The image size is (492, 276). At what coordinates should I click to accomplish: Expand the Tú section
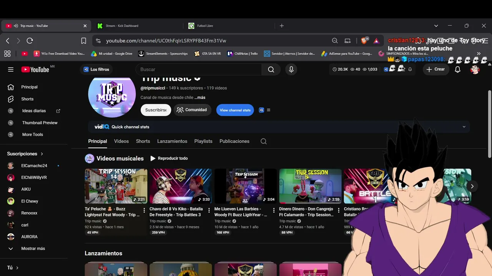click(x=13, y=268)
